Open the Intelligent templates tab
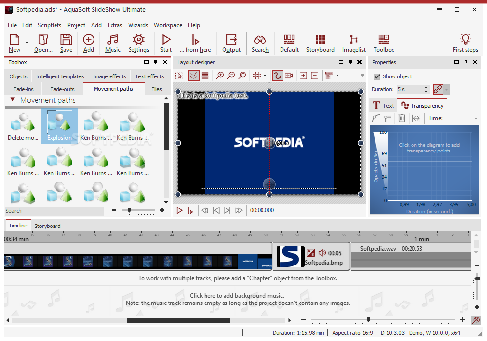The height and width of the screenshot is (341, 487). [x=60, y=76]
